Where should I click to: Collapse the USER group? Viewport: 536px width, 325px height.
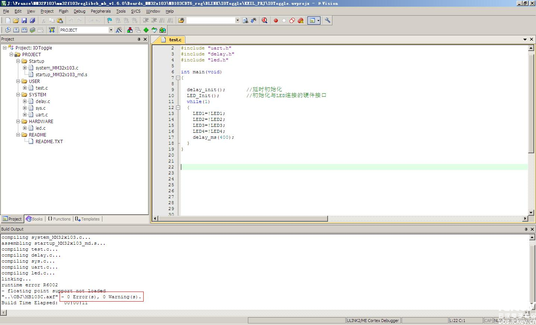(18, 81)
